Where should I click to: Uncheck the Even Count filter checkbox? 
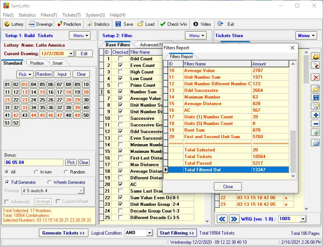tap(120, 65)
